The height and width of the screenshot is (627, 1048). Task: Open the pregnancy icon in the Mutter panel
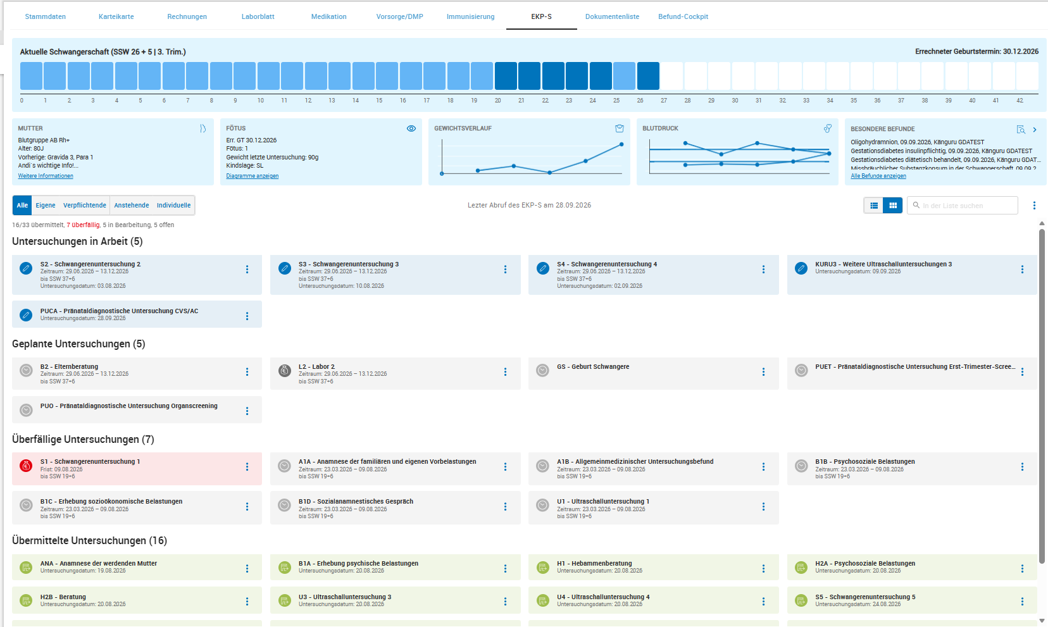203,128
